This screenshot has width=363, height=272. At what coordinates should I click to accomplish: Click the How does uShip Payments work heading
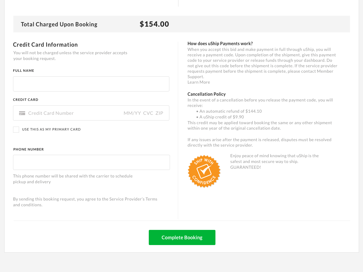(x=220, y=44)
